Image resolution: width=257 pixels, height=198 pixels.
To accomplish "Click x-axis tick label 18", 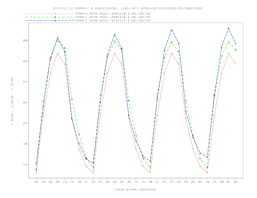I will (79, 182).
